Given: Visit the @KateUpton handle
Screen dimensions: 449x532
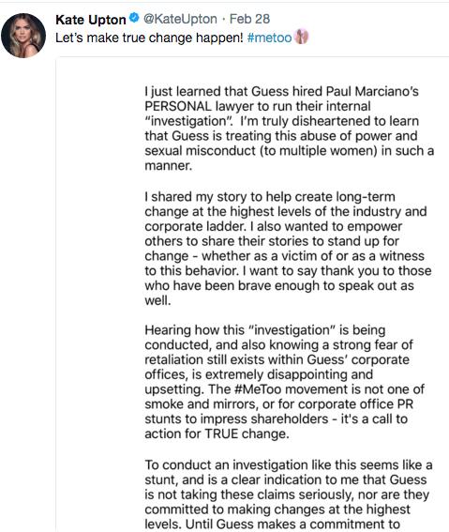Looking at the screenshot, I should pyautogui.click(x=180, y=19).
